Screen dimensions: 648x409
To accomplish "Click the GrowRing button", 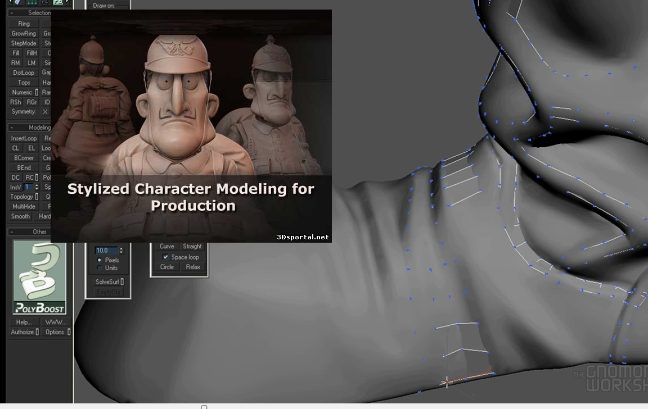I will click(24, 34).
